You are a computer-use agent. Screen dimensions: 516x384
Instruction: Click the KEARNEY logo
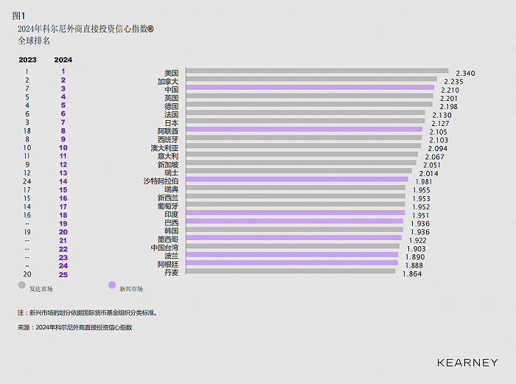pos(467,363)
